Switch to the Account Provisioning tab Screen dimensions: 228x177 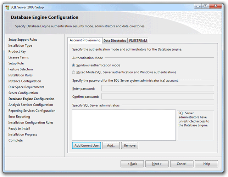coord(85,40)
